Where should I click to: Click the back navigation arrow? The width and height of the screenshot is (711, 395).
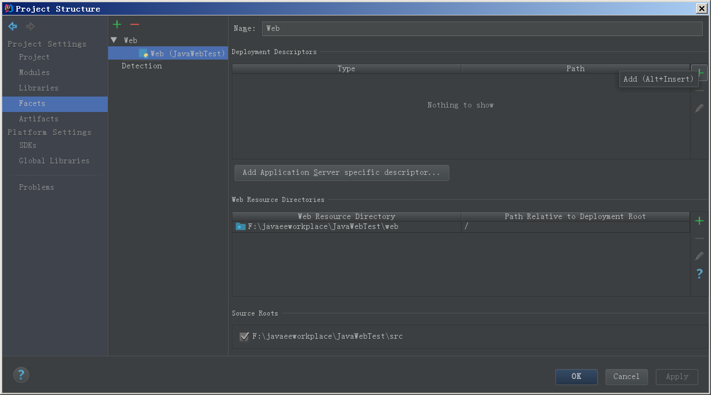point(12,26)
